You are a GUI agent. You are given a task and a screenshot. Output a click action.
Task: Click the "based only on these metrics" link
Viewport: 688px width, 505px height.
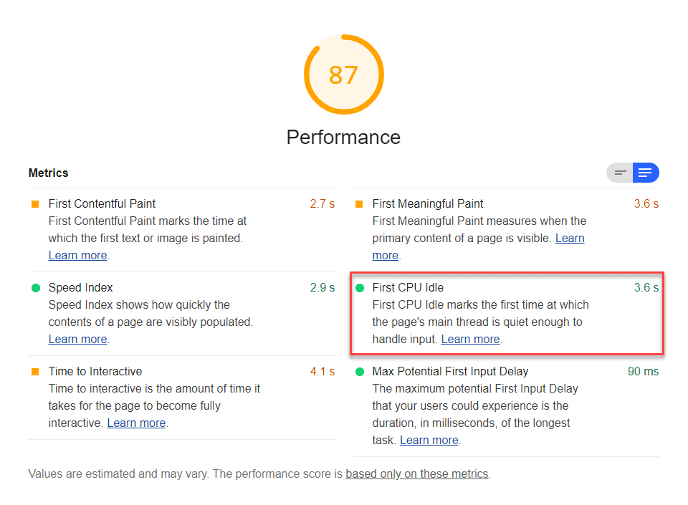tap(416, 473)
